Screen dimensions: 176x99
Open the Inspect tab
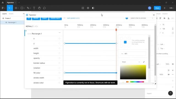tap(165, 14)
